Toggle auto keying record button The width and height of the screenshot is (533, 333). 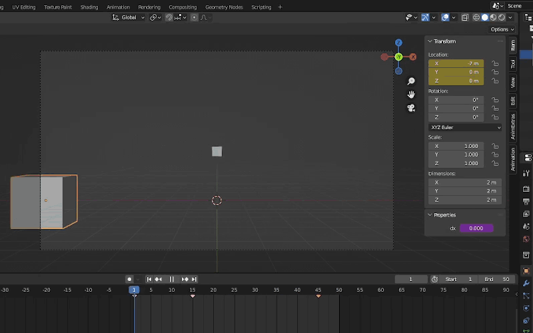(129, 279)
